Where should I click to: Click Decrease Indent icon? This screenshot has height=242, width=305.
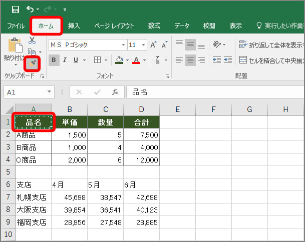point(217,60)
